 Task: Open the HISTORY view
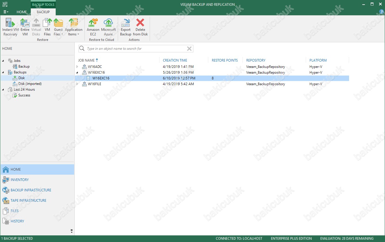coord(37,221)
